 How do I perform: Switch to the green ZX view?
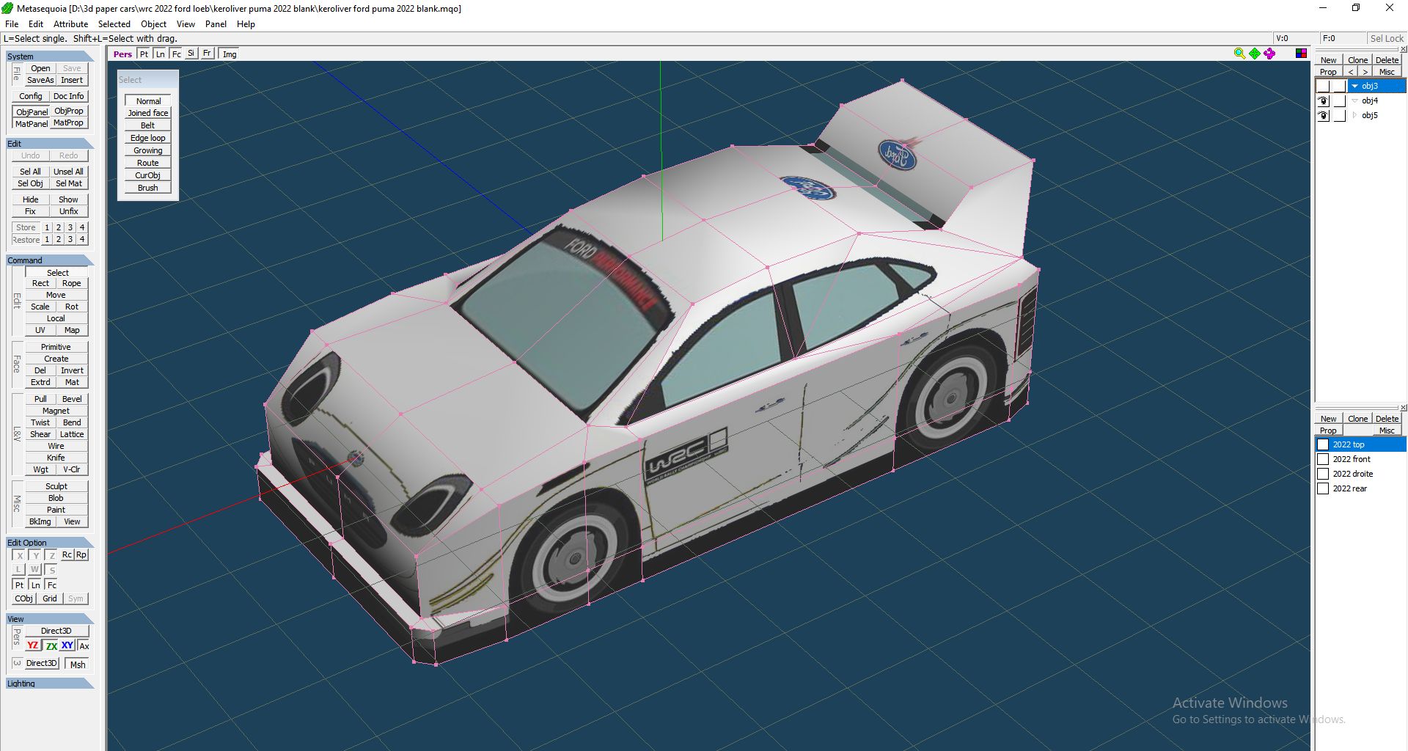(51, 645)
